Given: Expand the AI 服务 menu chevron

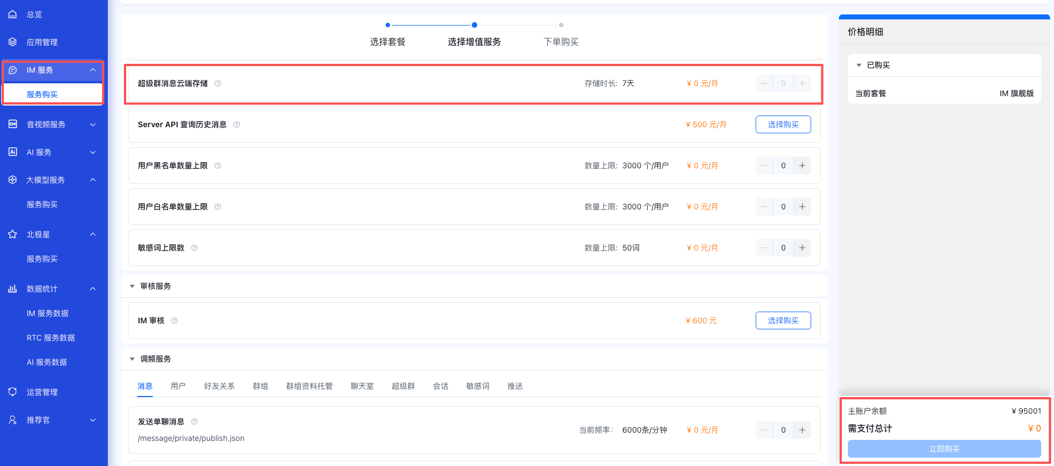Looking at the screenshot, I should point(93,152).
